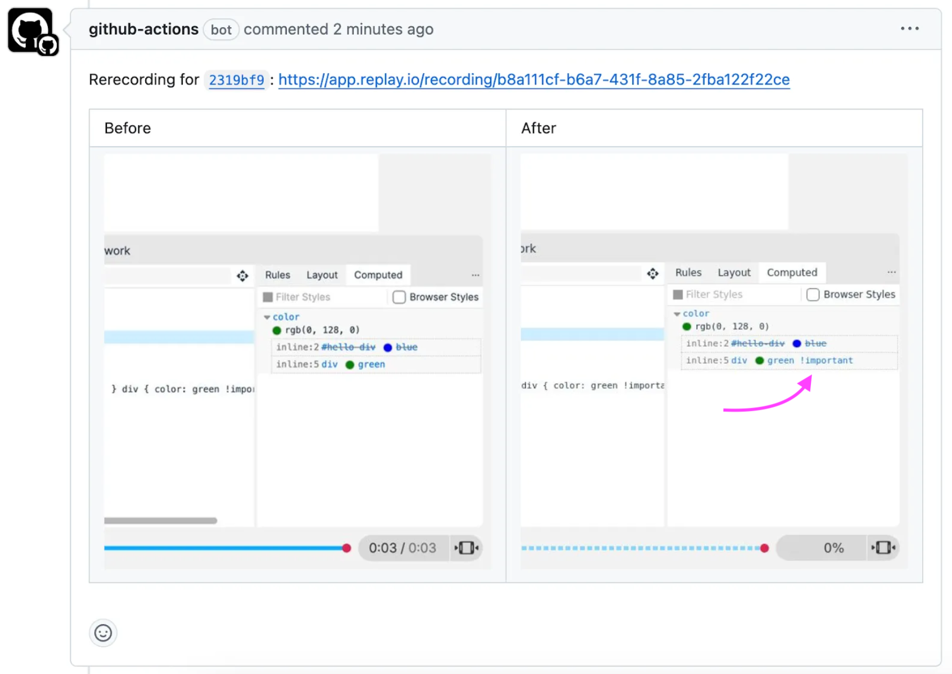The height and width of the screenshot is (674, 952).
Task: Open the comment options ellipsis menu
Action: (910, 29)
